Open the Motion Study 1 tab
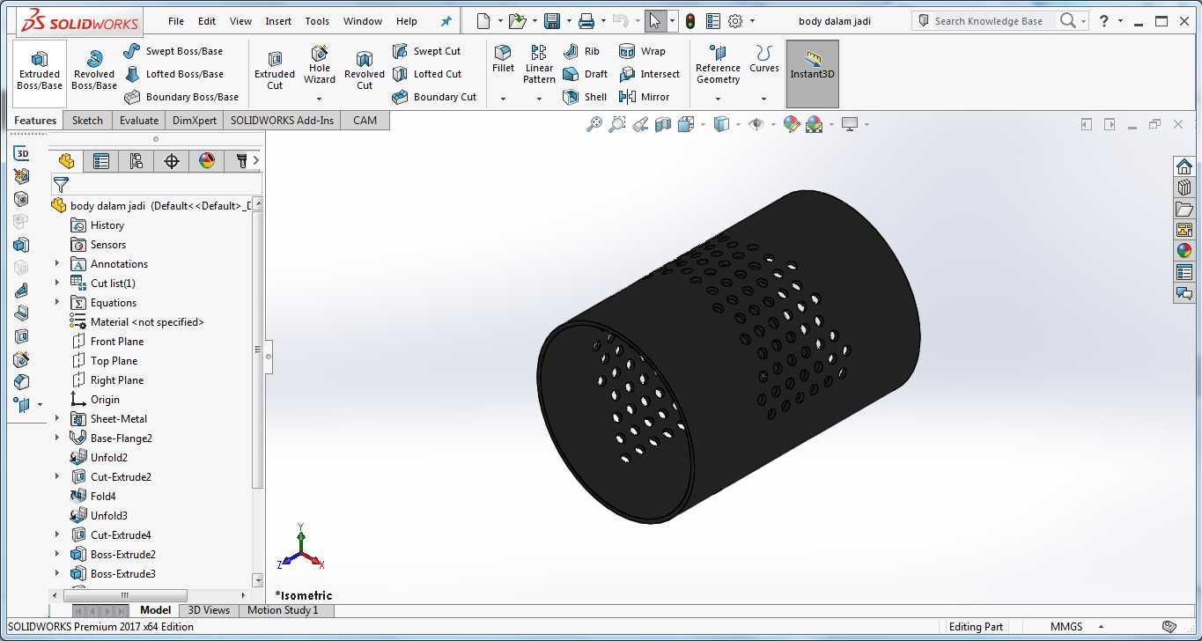1202x641 pixels. pyautogui.click(x=283, y=610)
